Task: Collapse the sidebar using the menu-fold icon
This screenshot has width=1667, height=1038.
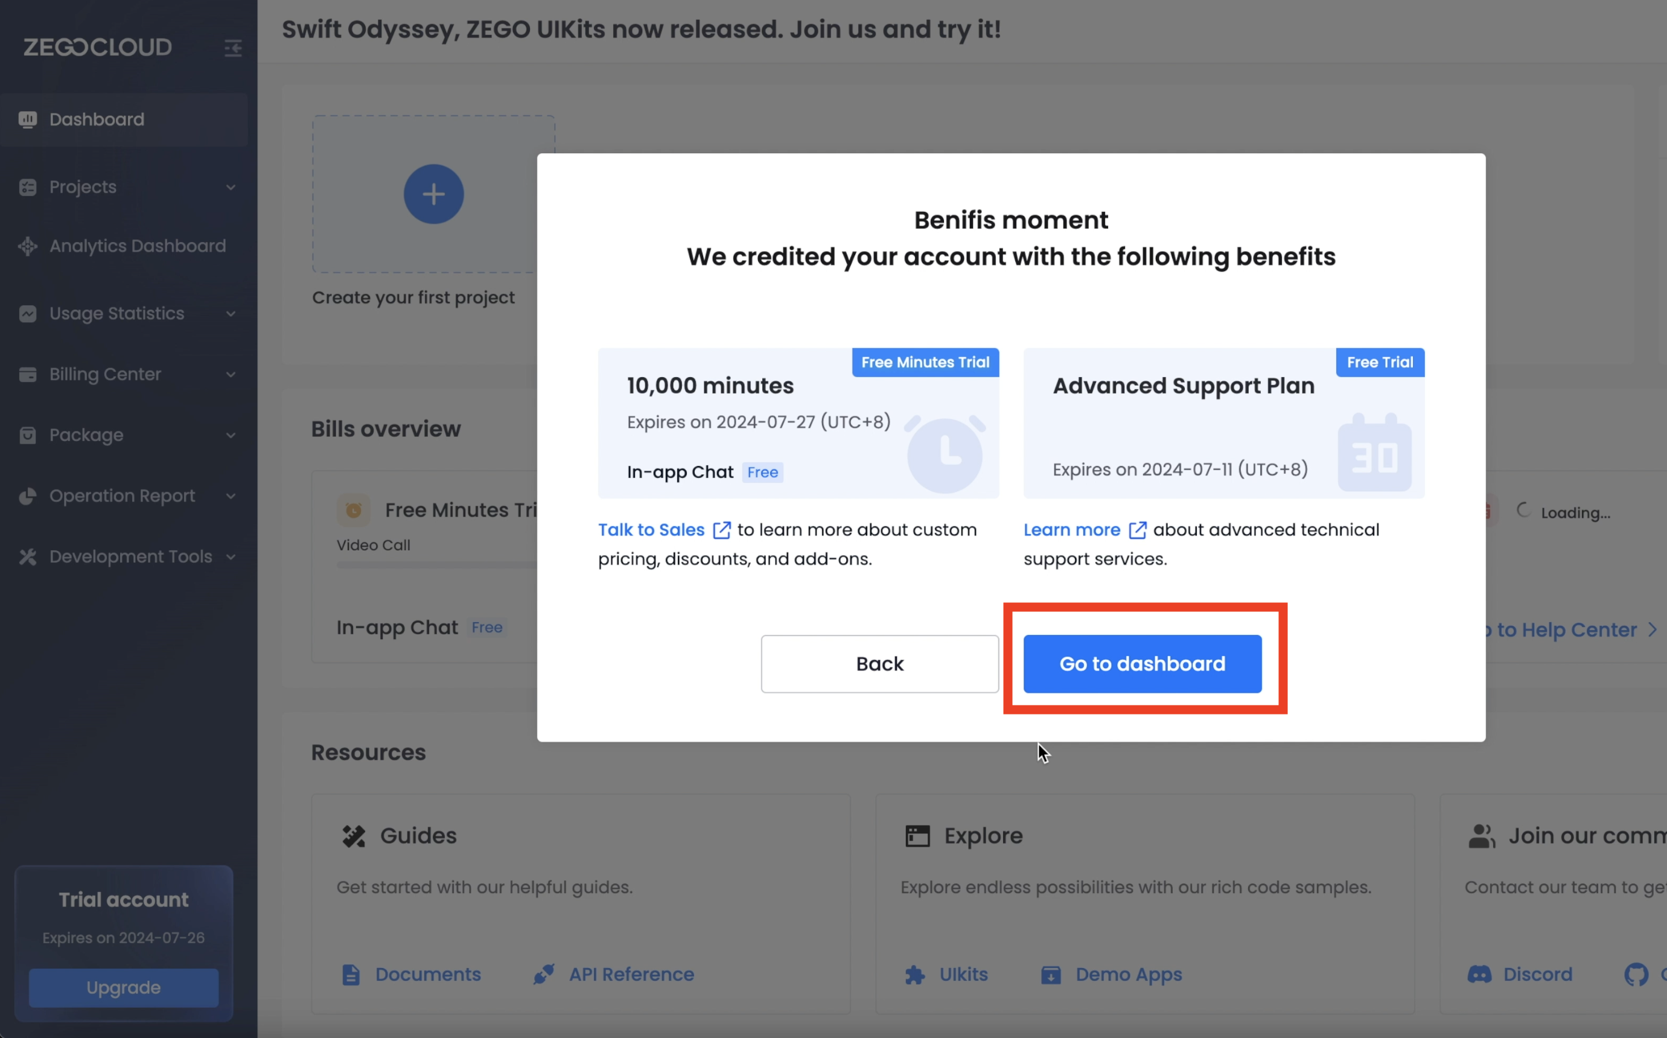Action: 233,48
